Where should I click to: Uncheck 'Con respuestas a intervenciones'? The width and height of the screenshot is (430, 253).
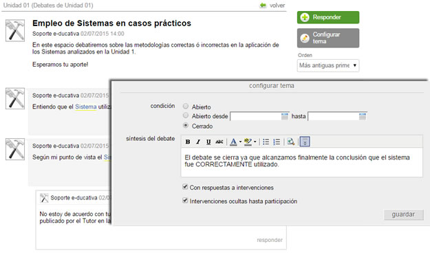(x=185, y=187)
